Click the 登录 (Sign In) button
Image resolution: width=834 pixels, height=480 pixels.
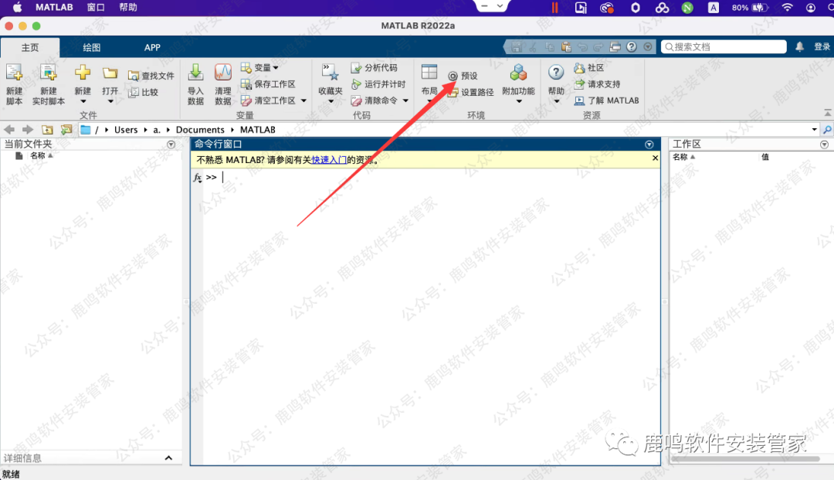[x=822, y=47]
